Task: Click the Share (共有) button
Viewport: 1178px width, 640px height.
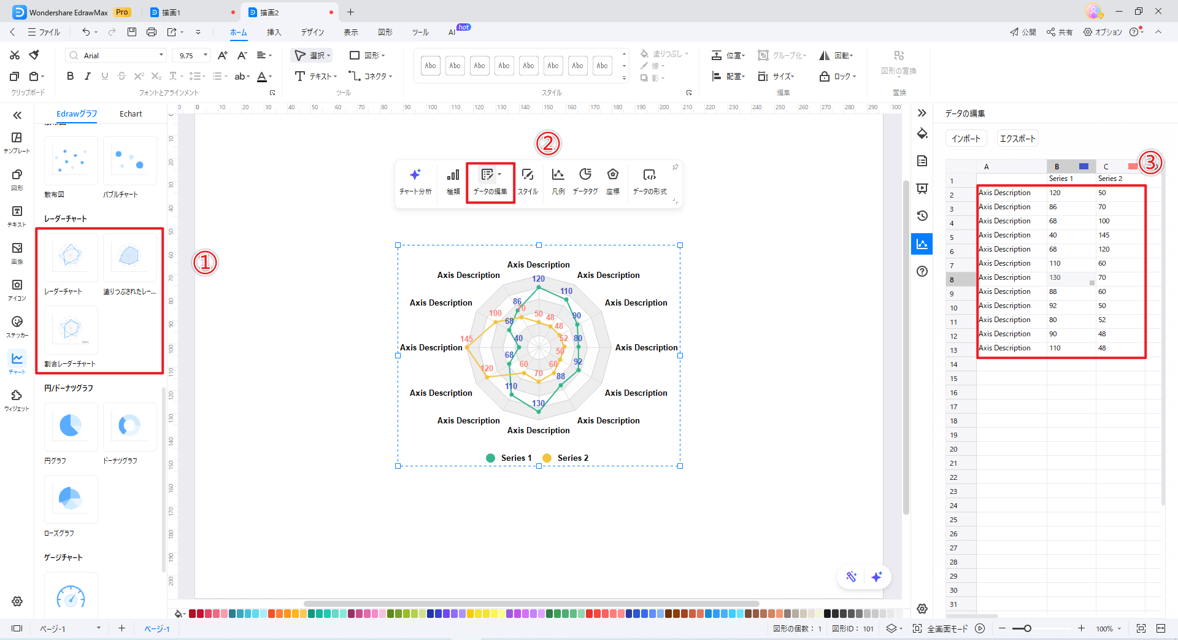Action: point(1060,32)
